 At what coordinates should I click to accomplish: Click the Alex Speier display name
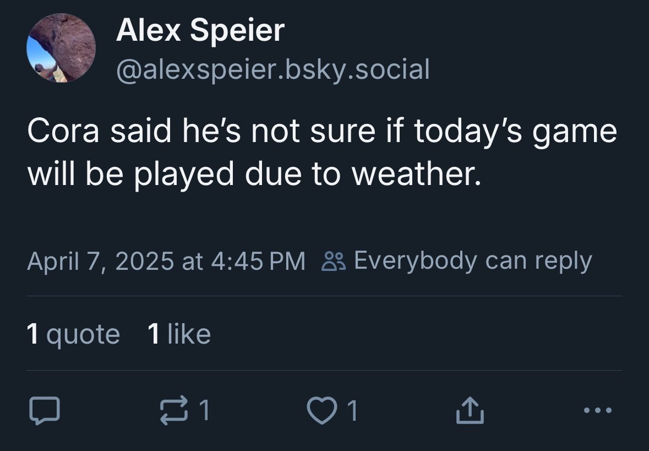tap(200, 30)
